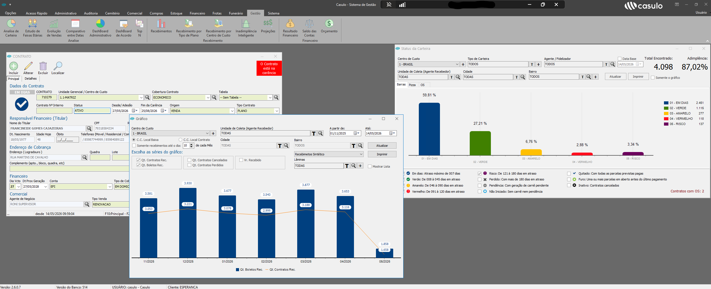This screenshot has height=289, width=711.
Task: Click Alterar pencil in CONTRATO window
Action: pyautogui.click(x=28, y=68)
